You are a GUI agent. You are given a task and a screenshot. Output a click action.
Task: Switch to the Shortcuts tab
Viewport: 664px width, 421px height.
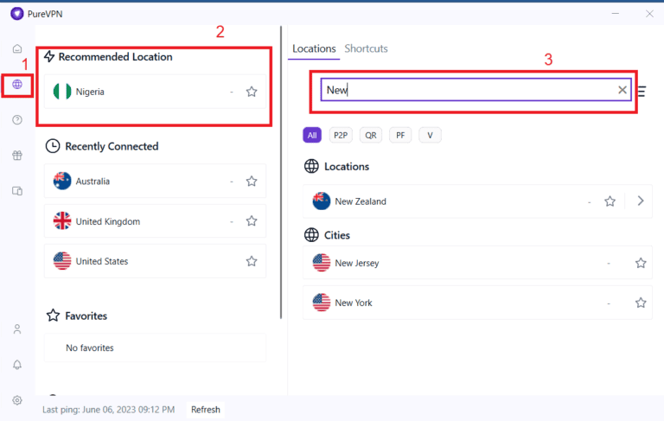click(x=366, y=48)
